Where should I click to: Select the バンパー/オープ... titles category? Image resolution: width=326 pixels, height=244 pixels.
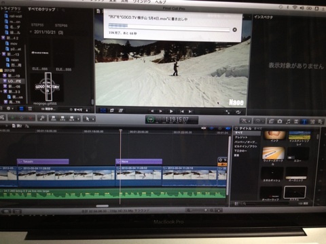[x=246, y=142]
